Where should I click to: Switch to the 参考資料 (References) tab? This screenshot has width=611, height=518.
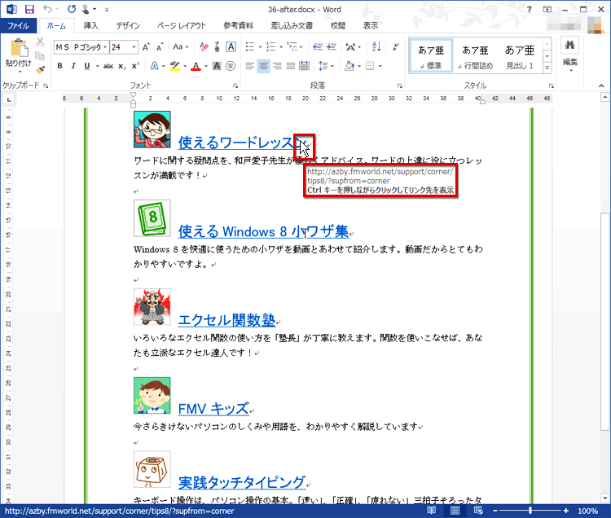point(238,26)
